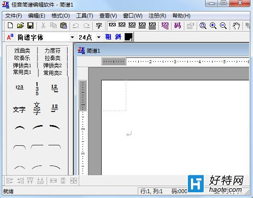
Task: Click the same-width icon in bottom toolbar
Action: pos(53,181)
